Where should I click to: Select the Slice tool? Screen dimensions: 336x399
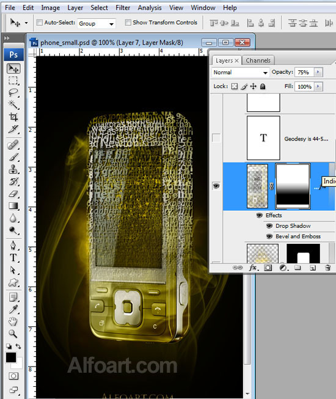pos(13,130)
